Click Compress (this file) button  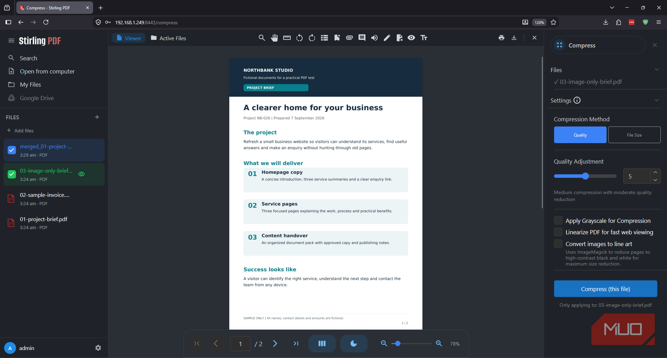606,289
